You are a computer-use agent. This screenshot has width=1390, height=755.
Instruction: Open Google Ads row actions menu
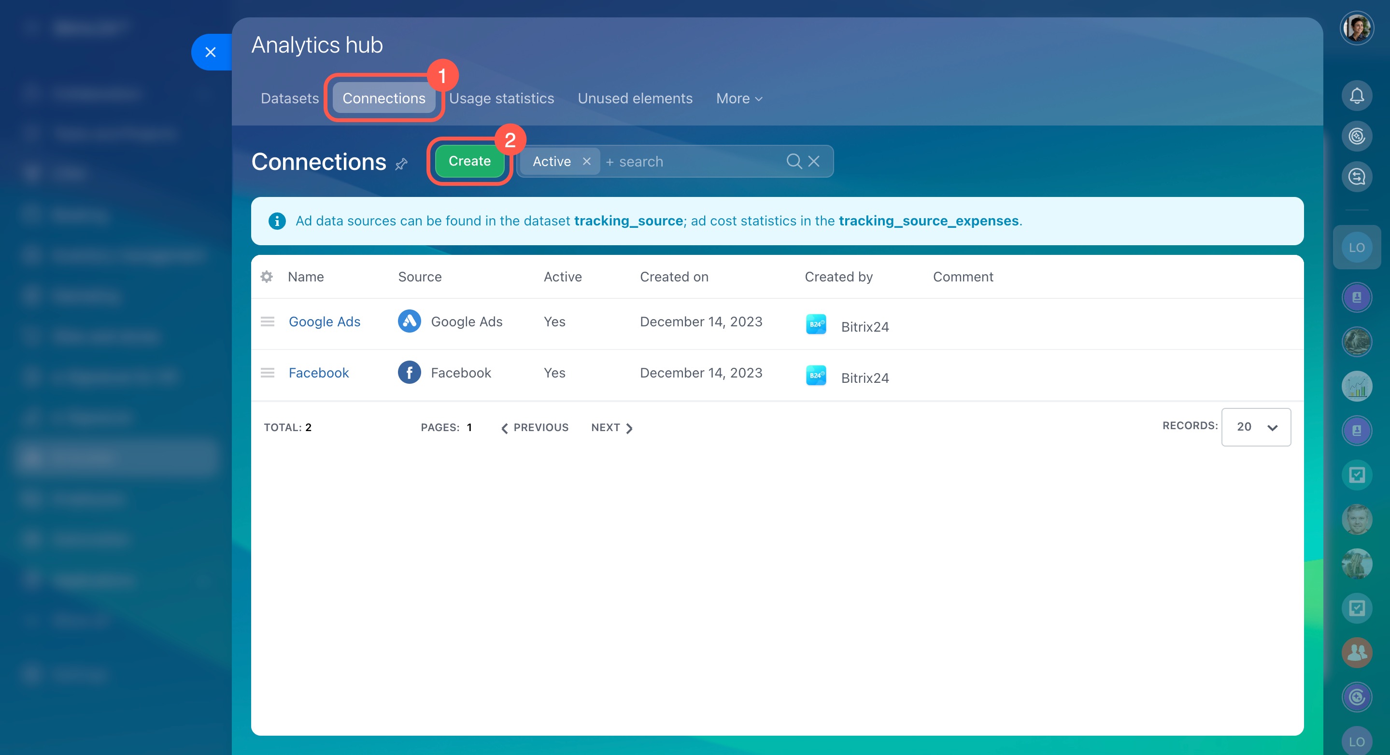point(268,322)
